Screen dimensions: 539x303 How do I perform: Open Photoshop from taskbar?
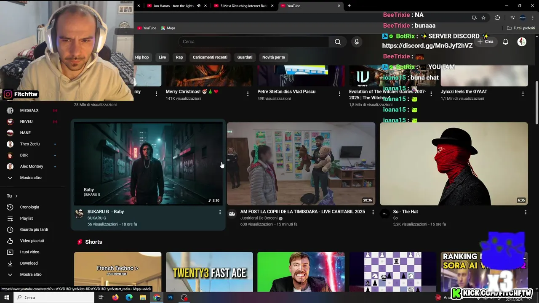(x=171, y=298)
